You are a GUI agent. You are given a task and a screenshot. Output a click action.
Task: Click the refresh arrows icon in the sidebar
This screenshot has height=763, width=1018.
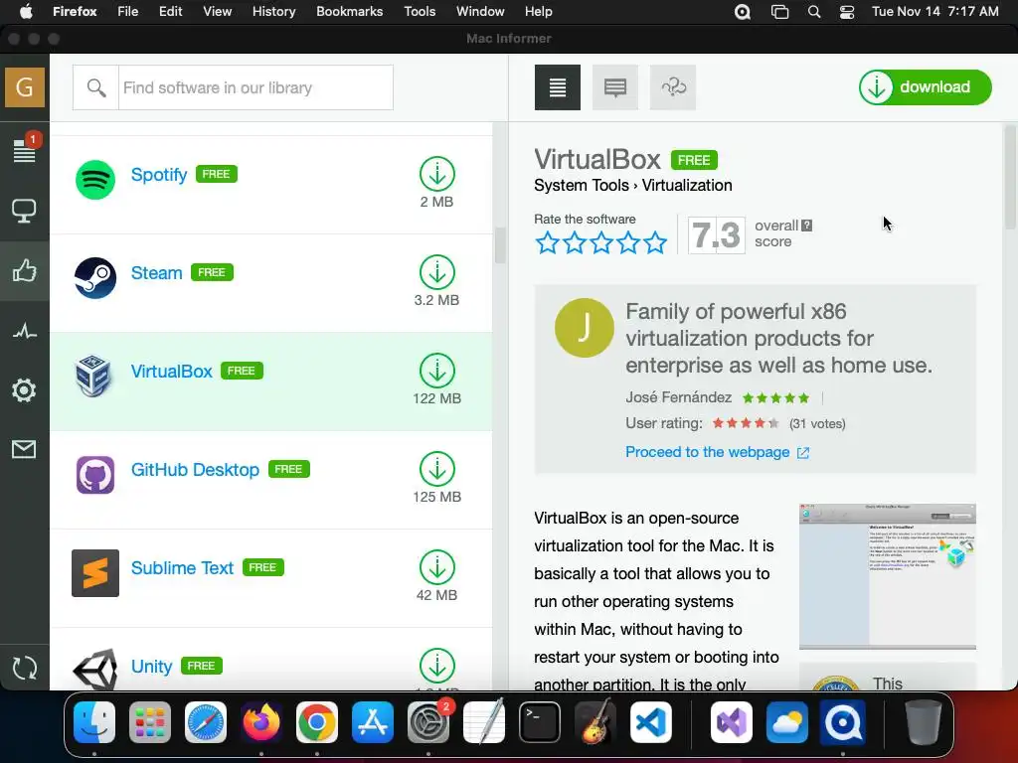(25, 668)
